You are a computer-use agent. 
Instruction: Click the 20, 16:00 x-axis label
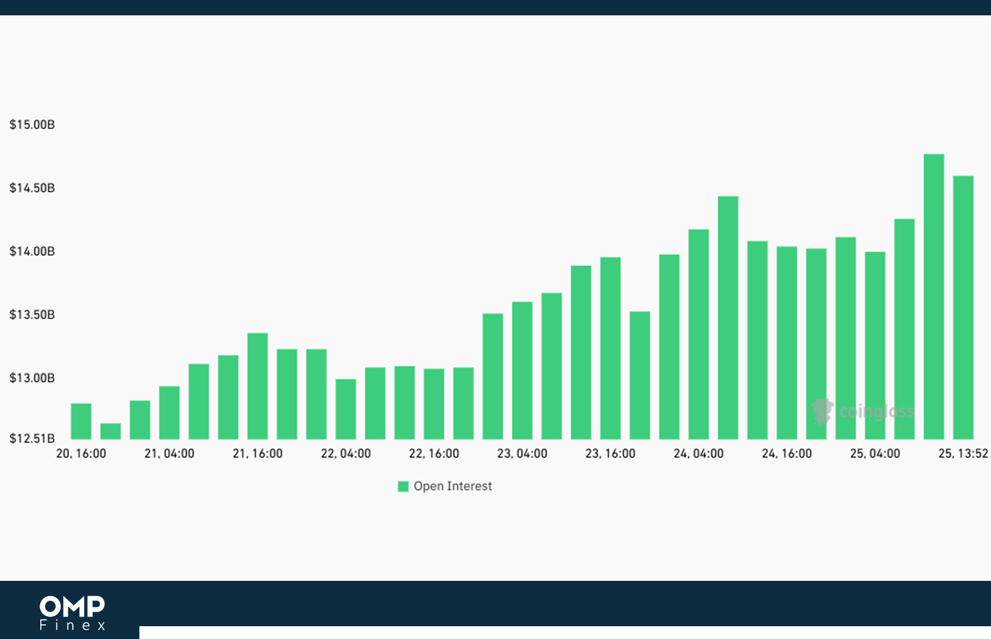pos(81,454)
